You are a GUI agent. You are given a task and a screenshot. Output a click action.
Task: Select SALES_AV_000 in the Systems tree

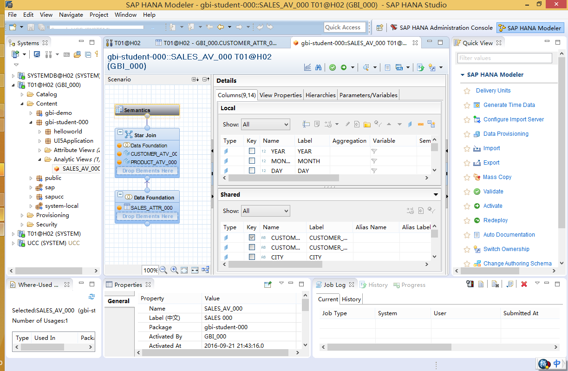[x=81, y=169]
